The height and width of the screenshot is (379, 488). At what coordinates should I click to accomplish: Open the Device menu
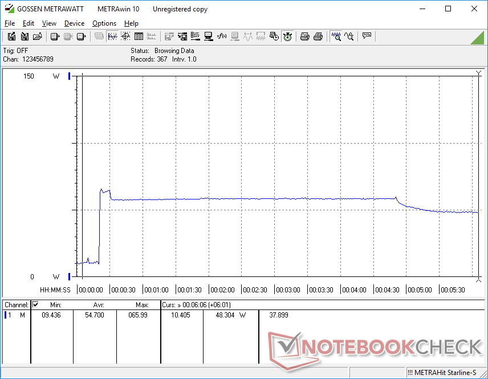pos(74,23)
